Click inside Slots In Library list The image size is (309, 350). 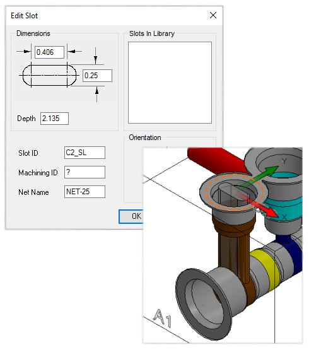pyautogui.click(x=170, y=83)
